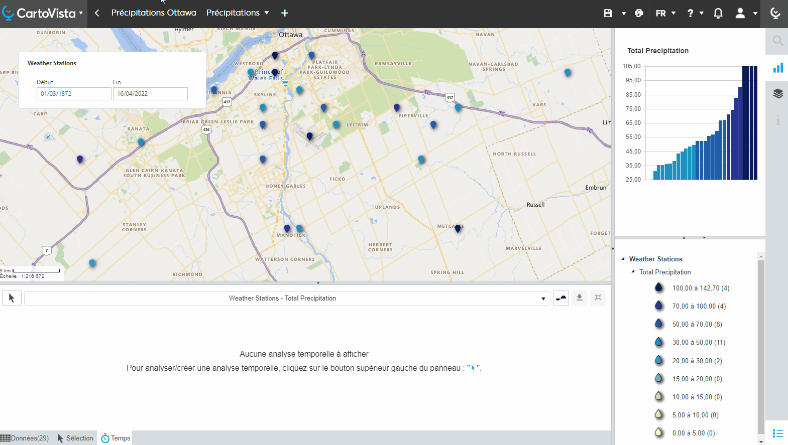Click the fit-to-extent icon in time panel
The image size is (788, 445).
point(598,298)
